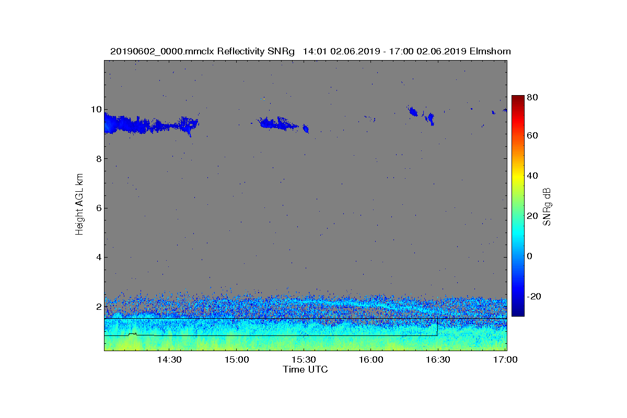627x418 pixels.
Task: Click the 'SNRg dB' colorbar label
Action: [x=547, y=207]
